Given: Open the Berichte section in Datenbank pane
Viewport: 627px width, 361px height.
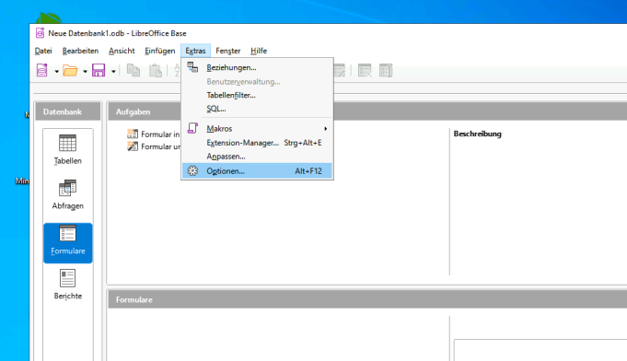Looking at the screenshot, I should (x=67, y=285).
